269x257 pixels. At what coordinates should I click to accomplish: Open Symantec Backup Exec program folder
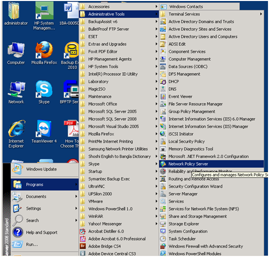119,179
